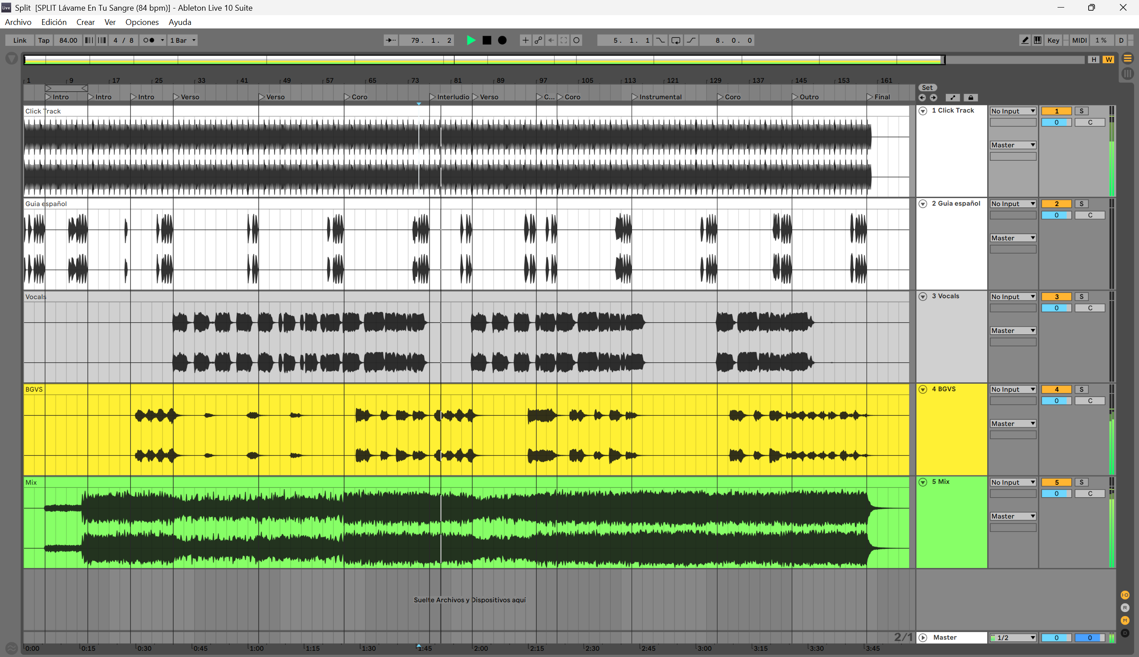Viewport: 1139px width, 657px height.
Task: Open the Opciones menu
Action: pos(142,22)
